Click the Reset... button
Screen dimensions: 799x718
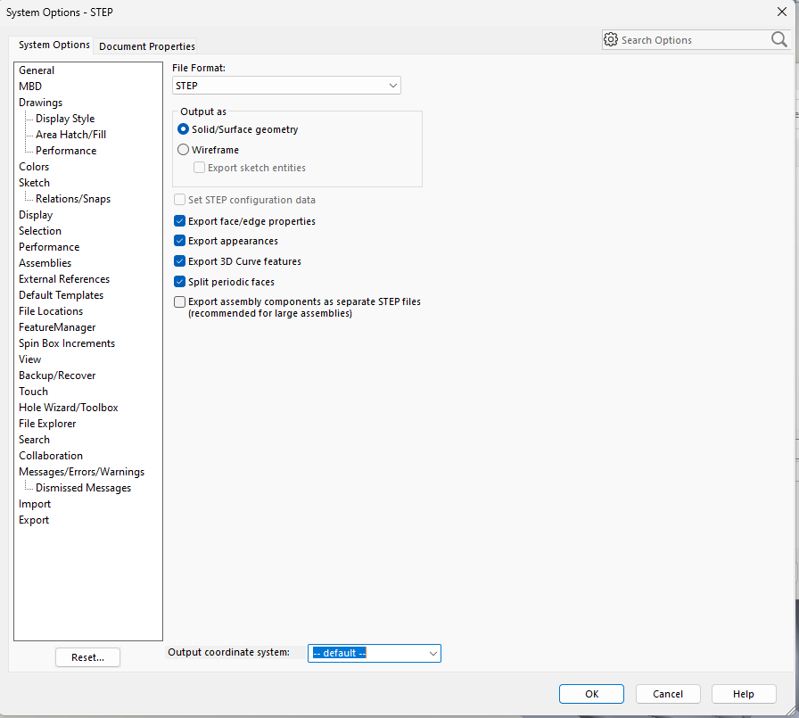[87, 657]
